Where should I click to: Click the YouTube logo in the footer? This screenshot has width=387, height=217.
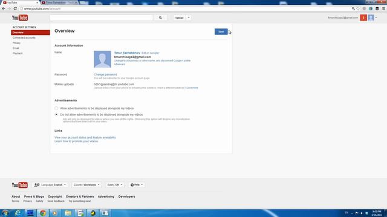coord(20,185)
